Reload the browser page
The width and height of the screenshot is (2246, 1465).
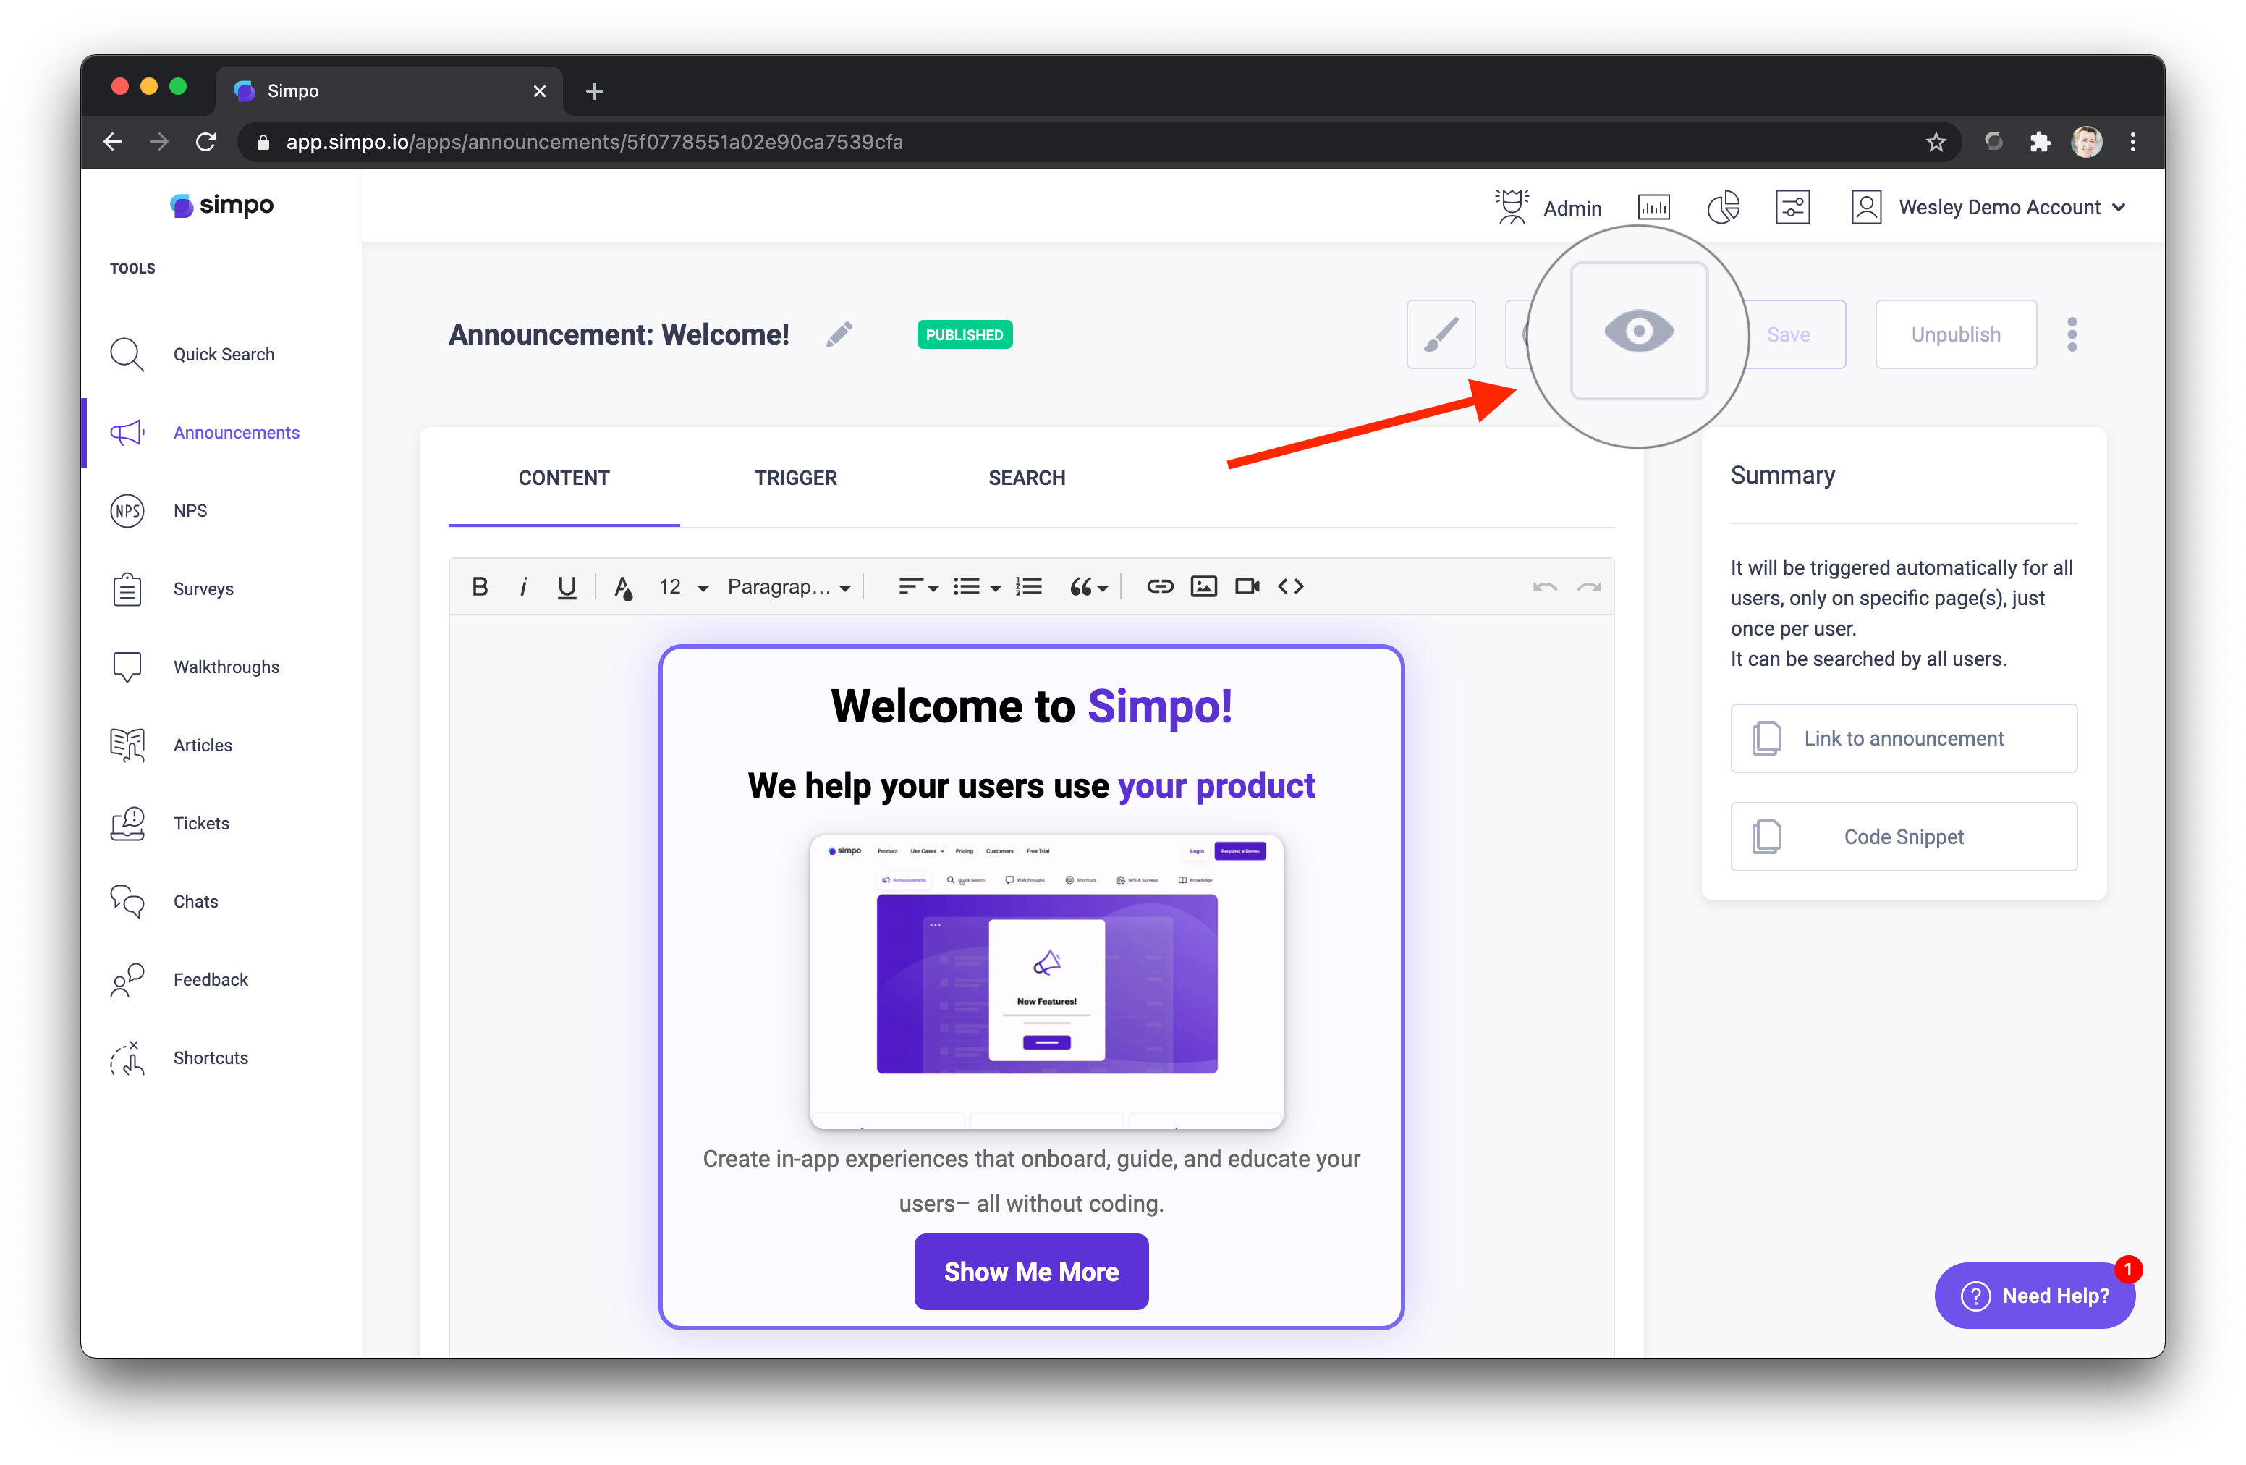[205, 143]
